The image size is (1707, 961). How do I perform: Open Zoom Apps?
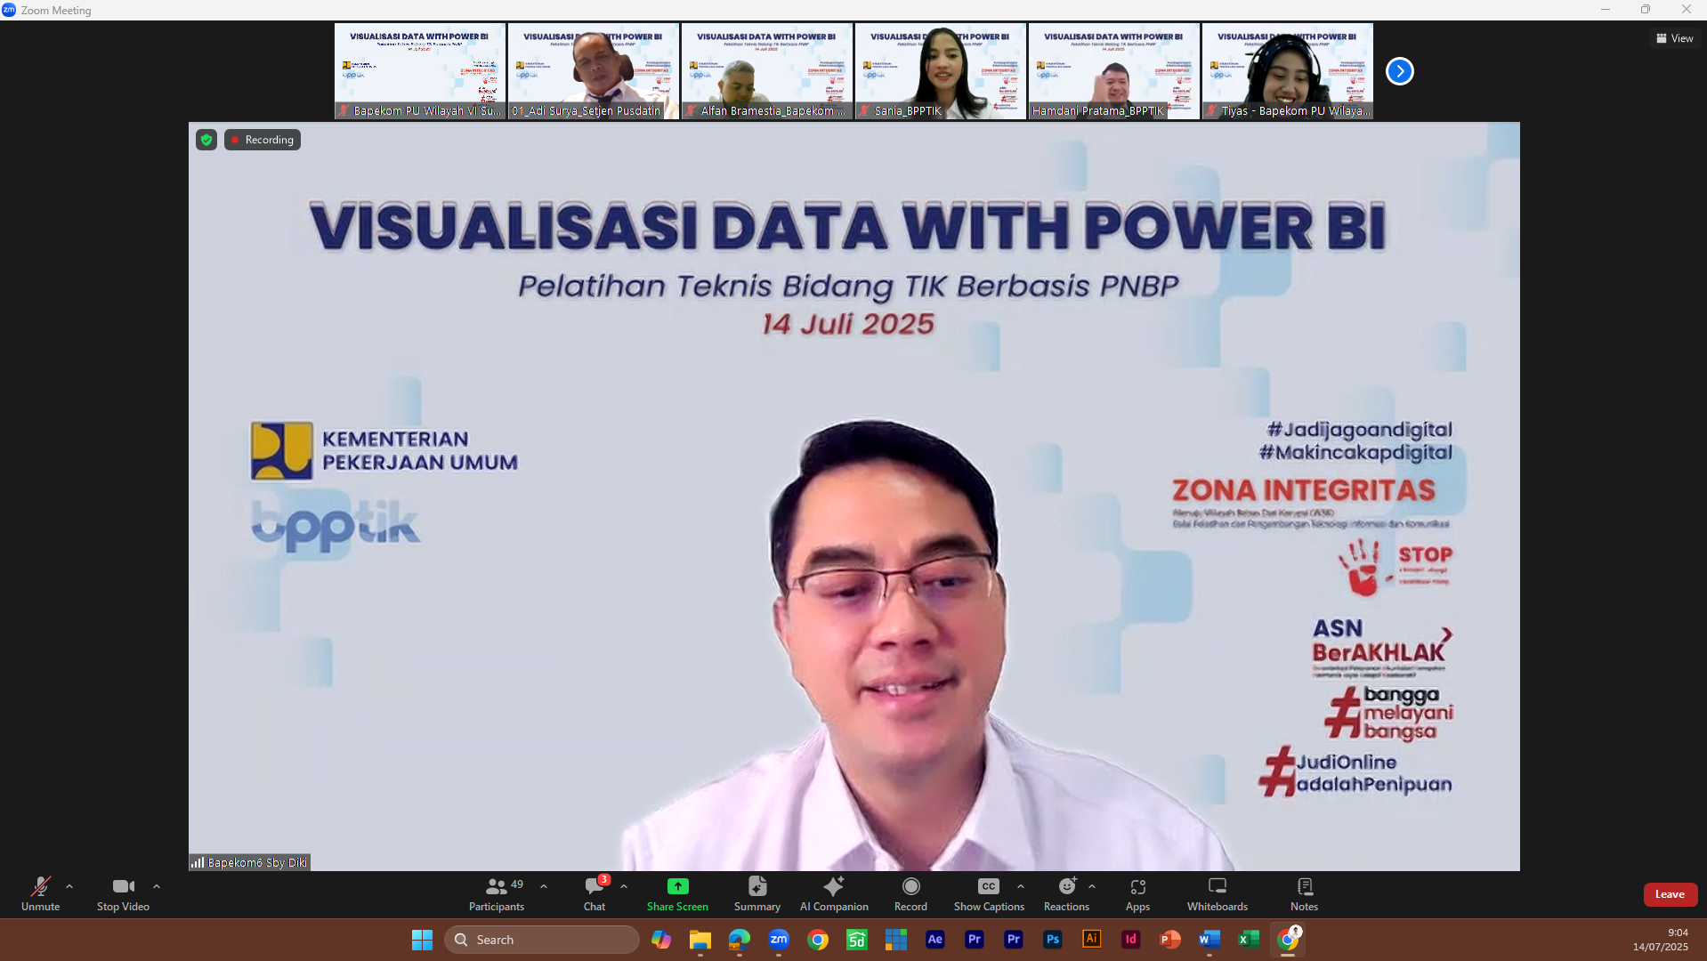click(1137, 893)
